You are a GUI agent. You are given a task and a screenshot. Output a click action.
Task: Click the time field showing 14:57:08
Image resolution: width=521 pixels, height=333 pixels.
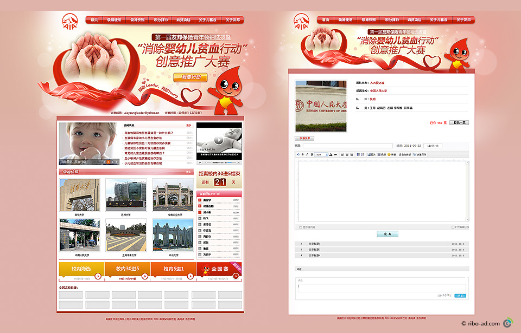coord(433,146)
